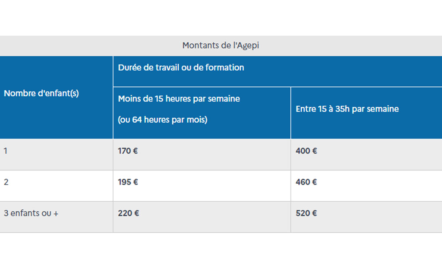Image resolution: width=442 pixels, height=271 pixels.
Task: Click the euro sign next to 520
Action: (314, 213)
